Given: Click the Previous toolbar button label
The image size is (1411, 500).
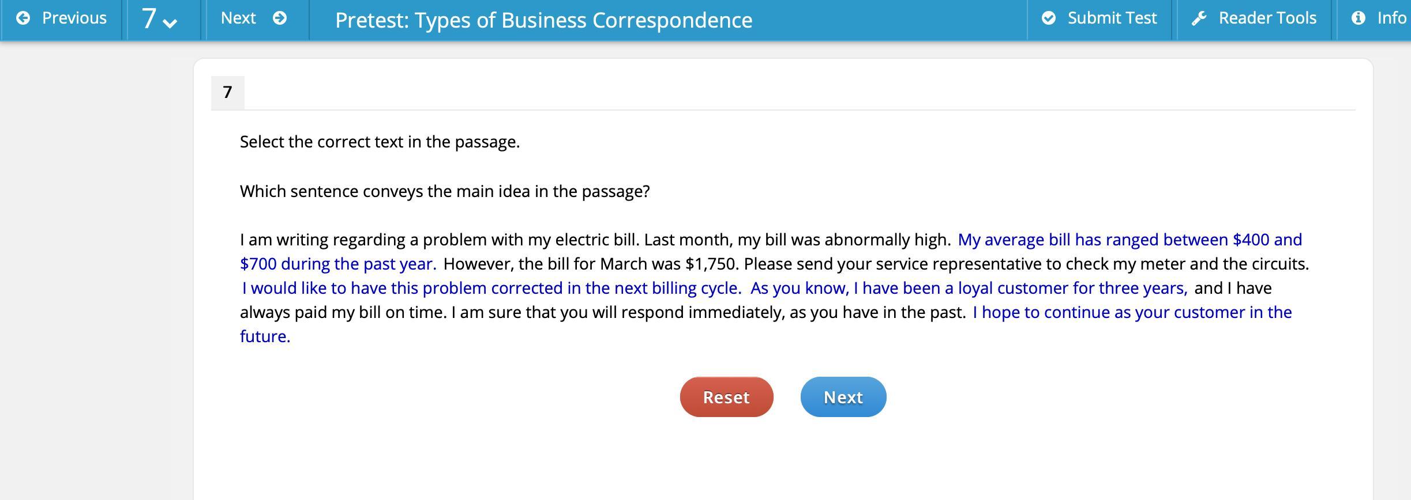Looking at the screenshot, I should point(74,18).
